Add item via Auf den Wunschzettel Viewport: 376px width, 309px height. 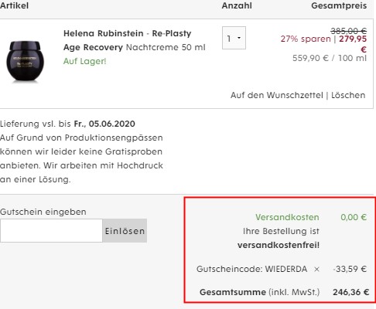tap(277, 95)
